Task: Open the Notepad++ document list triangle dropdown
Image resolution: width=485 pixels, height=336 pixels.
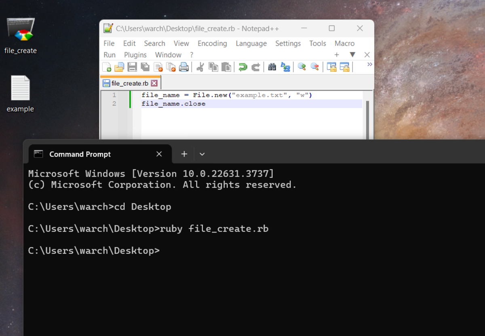Action: click(x=352, y=55)
